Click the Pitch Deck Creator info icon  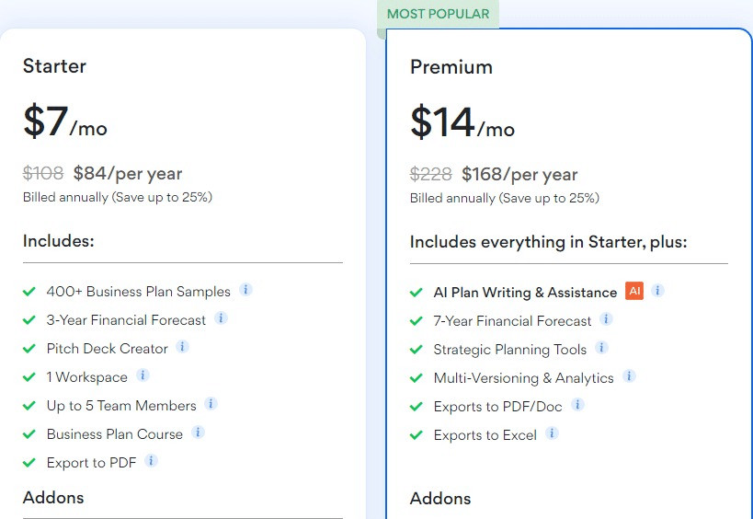pos(182,347)
